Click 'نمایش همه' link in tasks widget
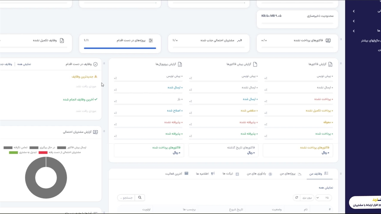Viewport: 381px width, 214px height. point(24,64)
